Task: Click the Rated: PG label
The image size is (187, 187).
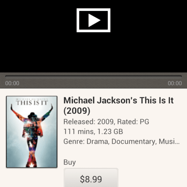Action: (x=133, y=122)
